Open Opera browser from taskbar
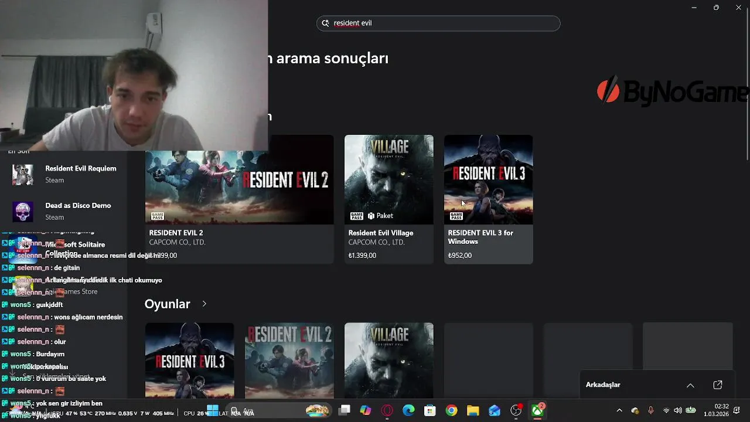The width and height of the screenshot is (750, 422). tap(387, 411)
